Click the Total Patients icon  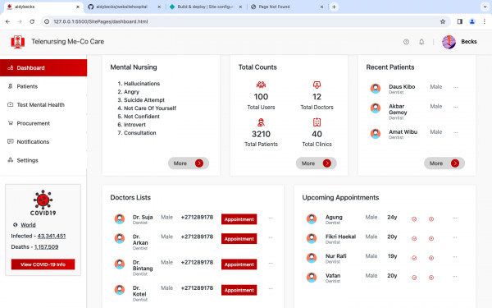click(x=261, y=122)
